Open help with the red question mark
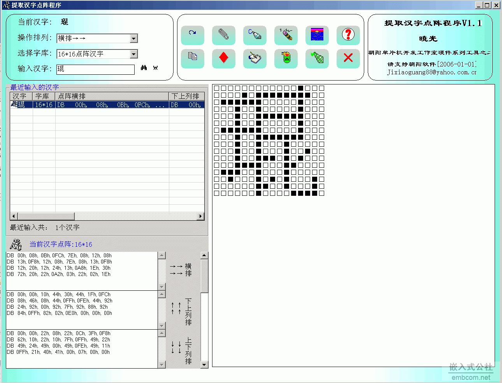The width and height of the screenshot is (502, 383). click(x=348, y=35)
